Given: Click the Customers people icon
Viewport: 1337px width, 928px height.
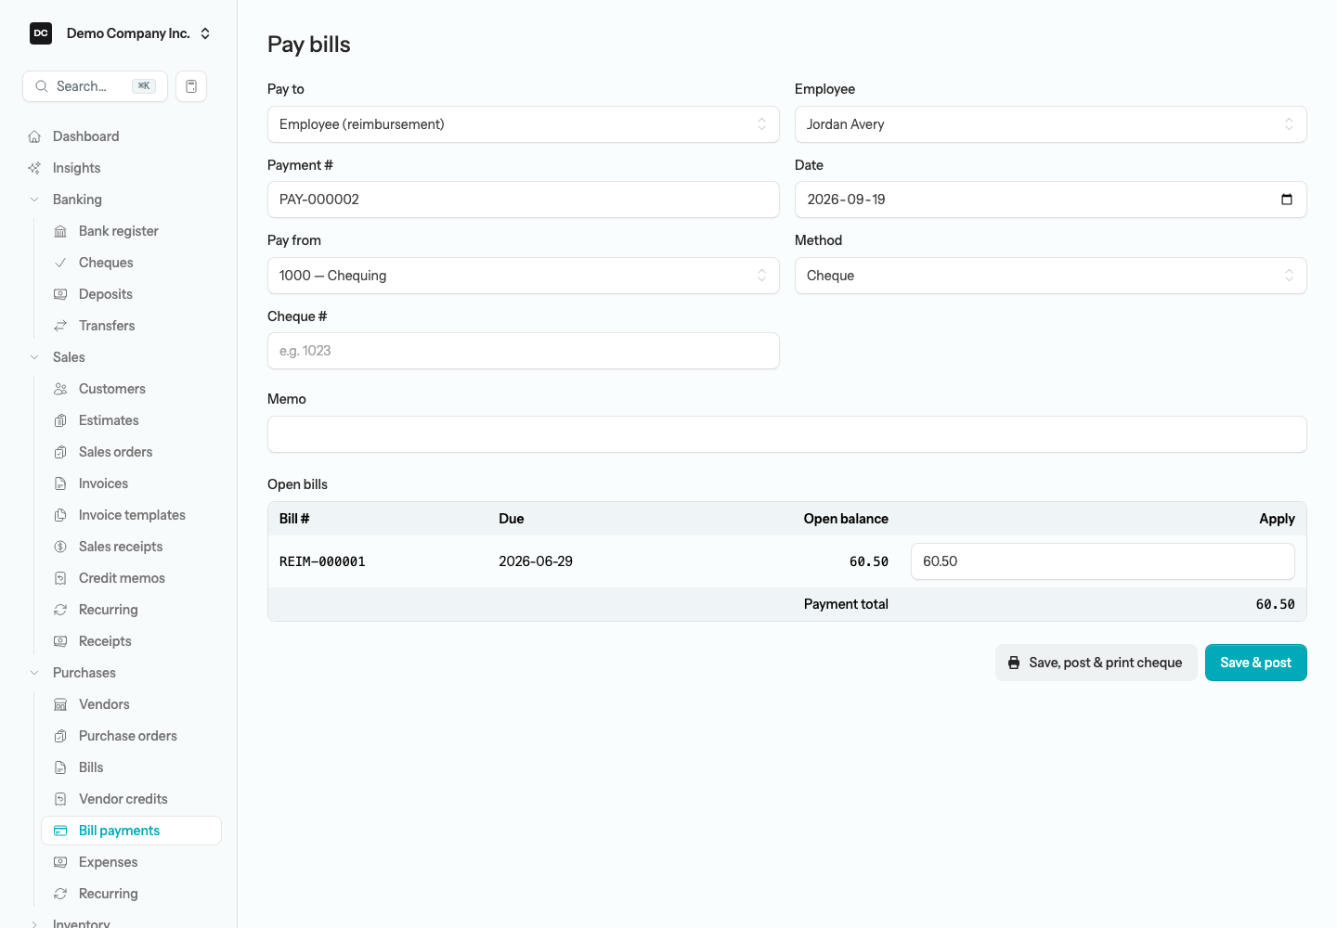Looking at the screenshot, I should click(60, 389).
